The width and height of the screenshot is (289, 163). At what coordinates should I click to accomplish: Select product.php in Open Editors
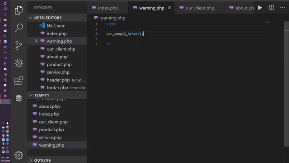pos(57,64)
